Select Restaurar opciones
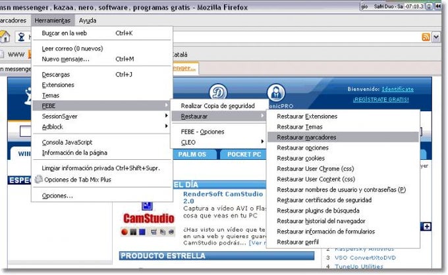 343,148
